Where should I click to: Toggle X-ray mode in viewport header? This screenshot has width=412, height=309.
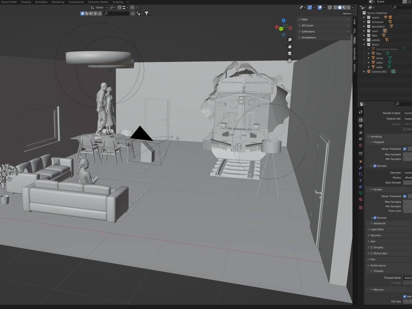(330, 7)
